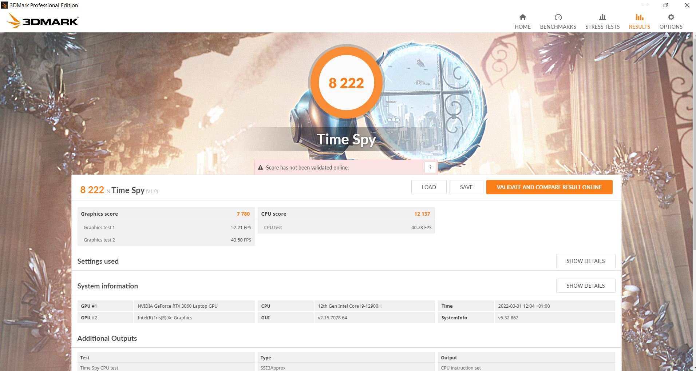The width and height of the screenshot is (696, 371).
Task: Click 'Score has not been validated online' message
Action: pos(307,168)
